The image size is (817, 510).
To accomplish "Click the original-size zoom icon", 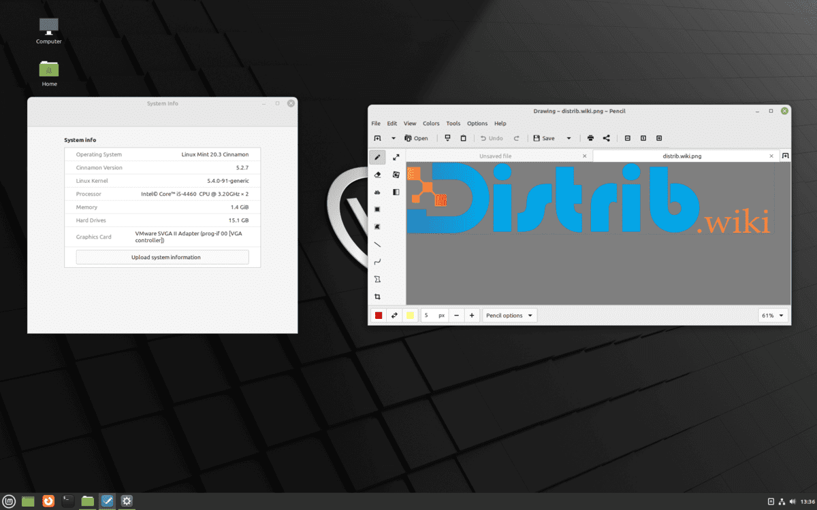I will [x=643, y=138].
